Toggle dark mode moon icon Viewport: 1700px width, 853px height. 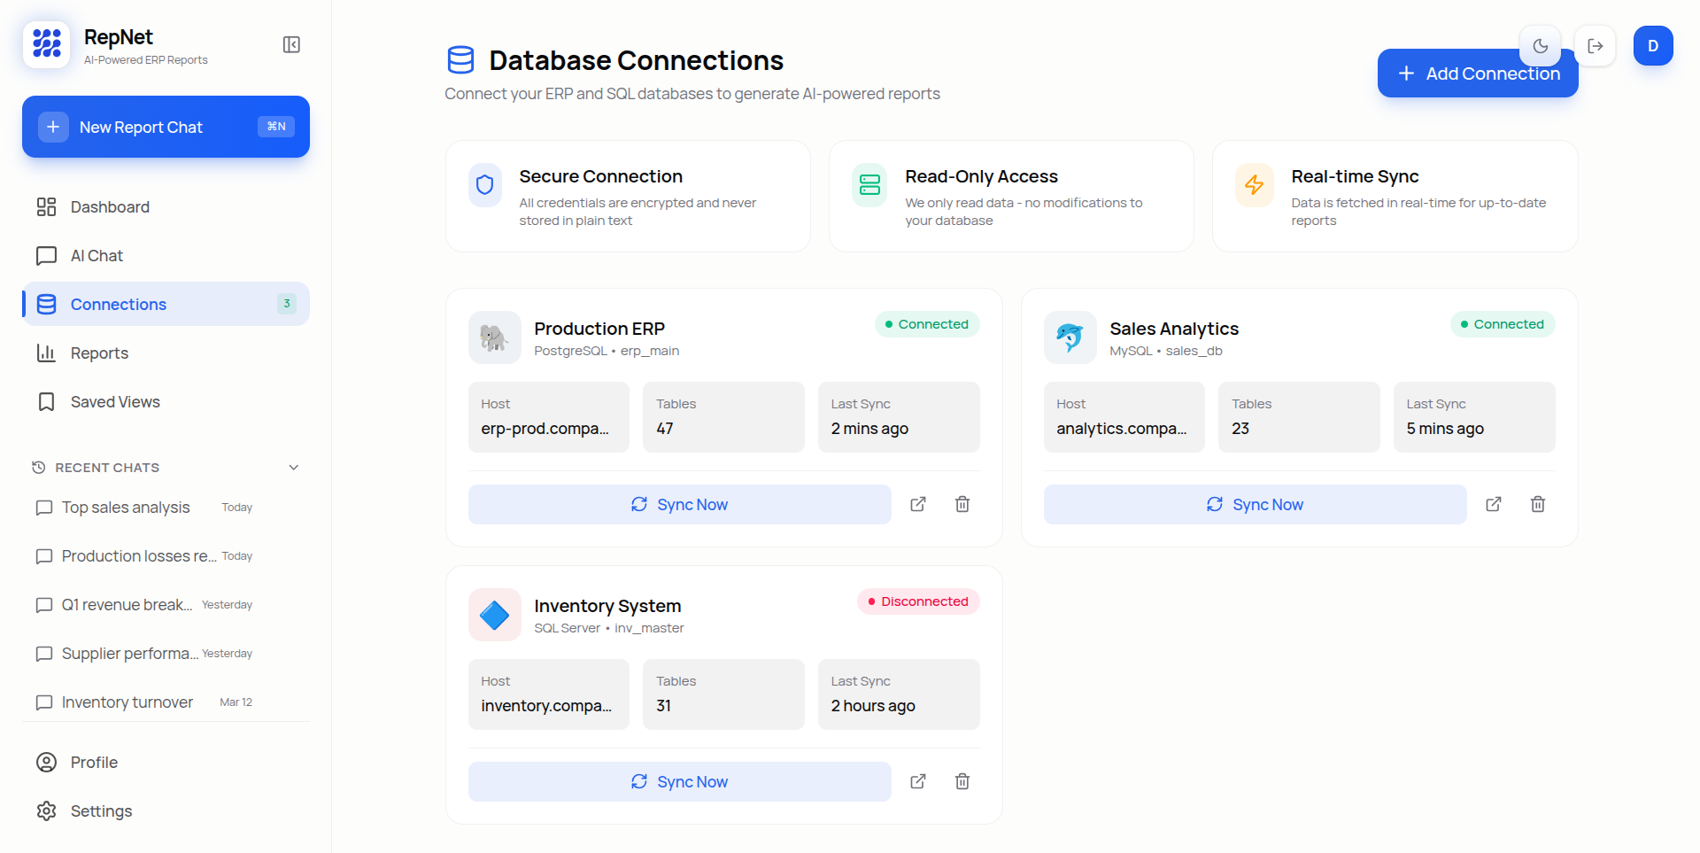[1541, 46]
